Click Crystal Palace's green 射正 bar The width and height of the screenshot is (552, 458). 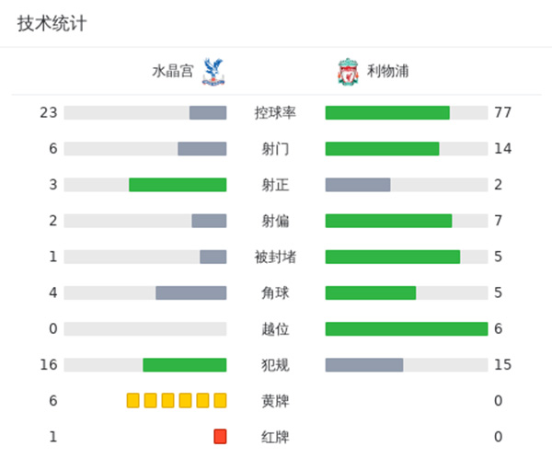click(x=178, y=185)
